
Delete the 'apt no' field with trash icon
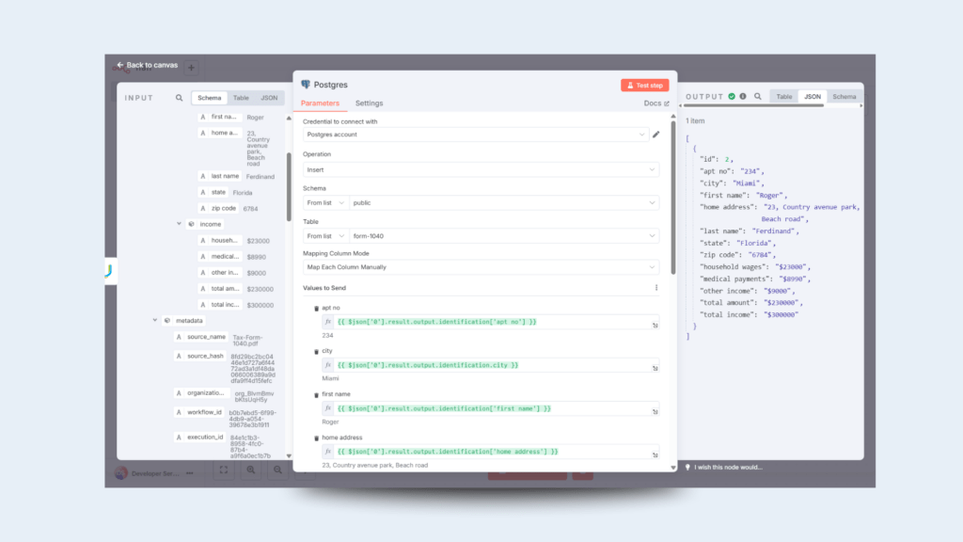pyautogui.click(x=316, y=309)
